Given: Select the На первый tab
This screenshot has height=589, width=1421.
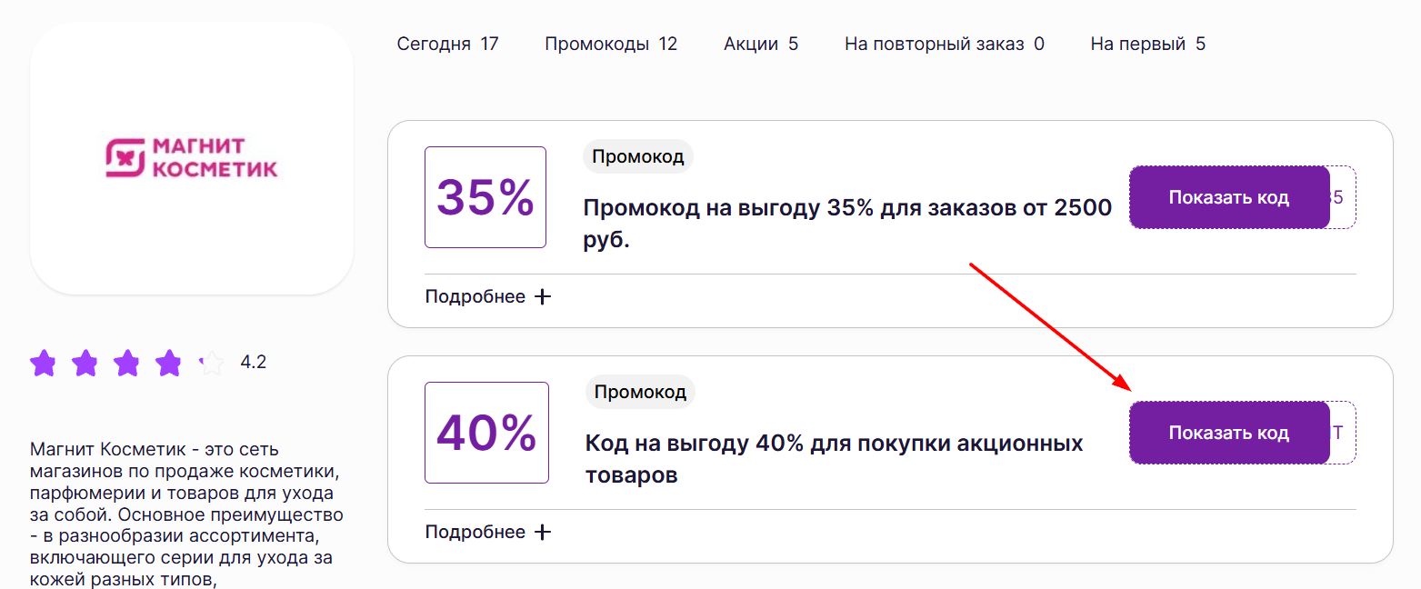Looking at the screenshot, I should (x=1146, y=43).
